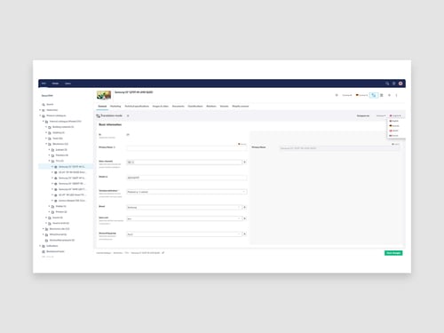Click the green Save changes button

pos(393,253)
